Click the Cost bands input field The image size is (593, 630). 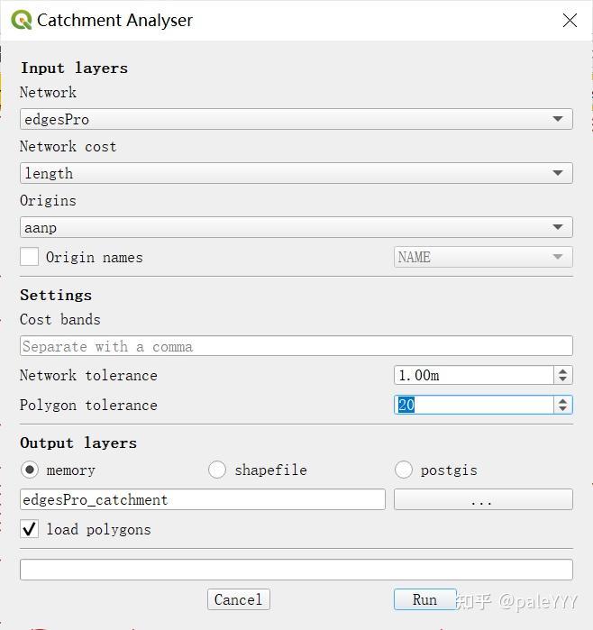296,346
